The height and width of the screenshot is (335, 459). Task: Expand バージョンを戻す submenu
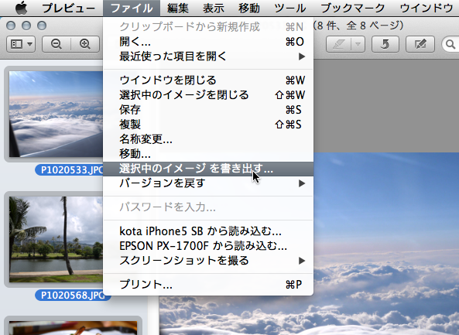(208, 183)
